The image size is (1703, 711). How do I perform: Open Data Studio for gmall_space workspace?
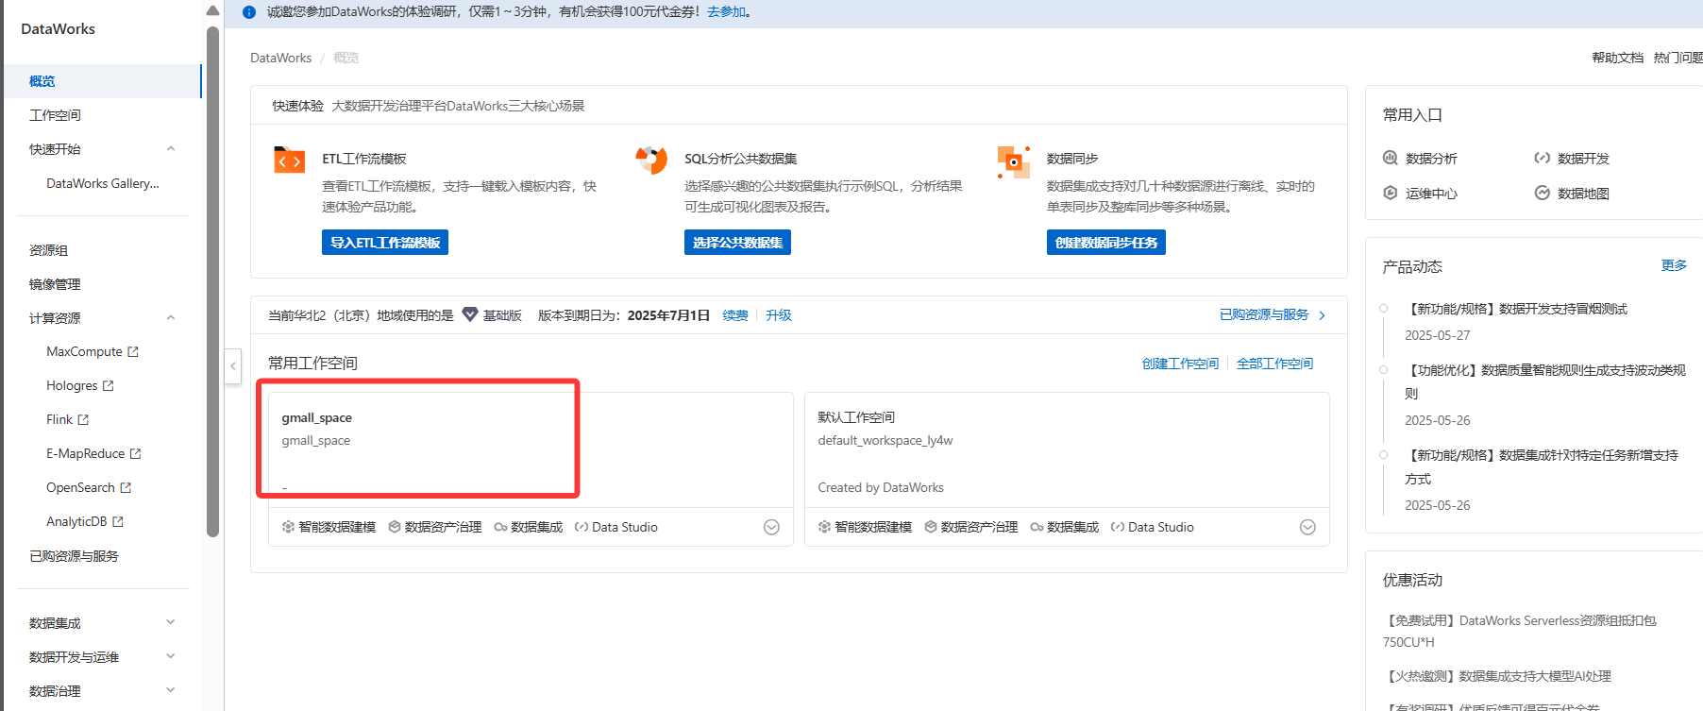pos(616,527)
